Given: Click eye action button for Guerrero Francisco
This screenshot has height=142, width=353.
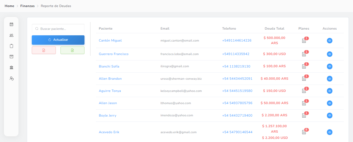Looking at the screenshot, I should [x=330, y=54].
